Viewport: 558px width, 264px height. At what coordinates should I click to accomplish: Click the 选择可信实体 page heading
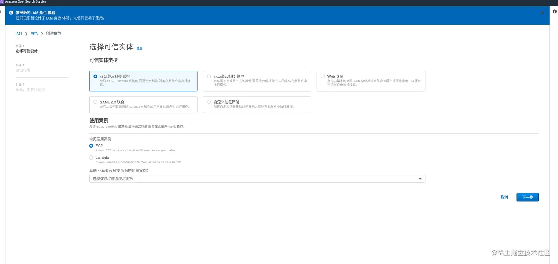(x=111, y=47)
